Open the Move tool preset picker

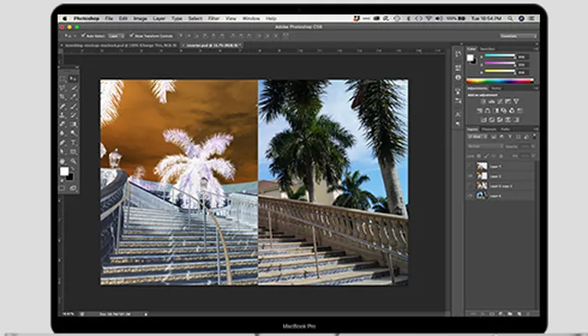tap(70, 35)
